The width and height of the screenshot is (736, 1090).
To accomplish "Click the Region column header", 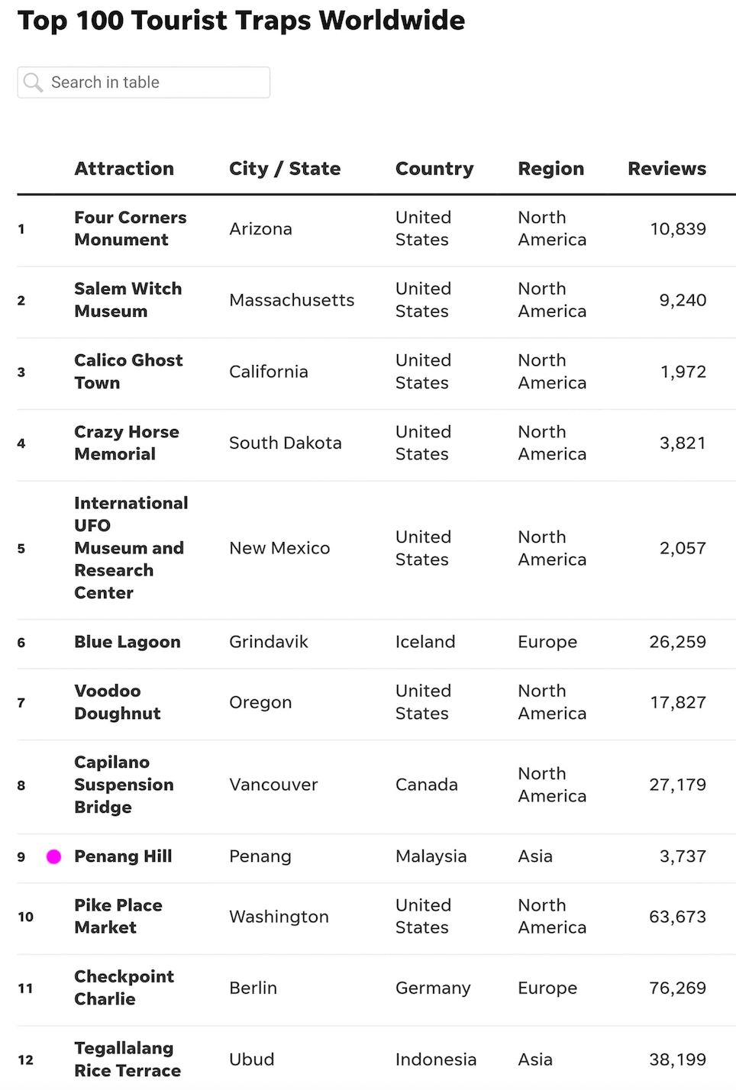I will pos(550,169).
